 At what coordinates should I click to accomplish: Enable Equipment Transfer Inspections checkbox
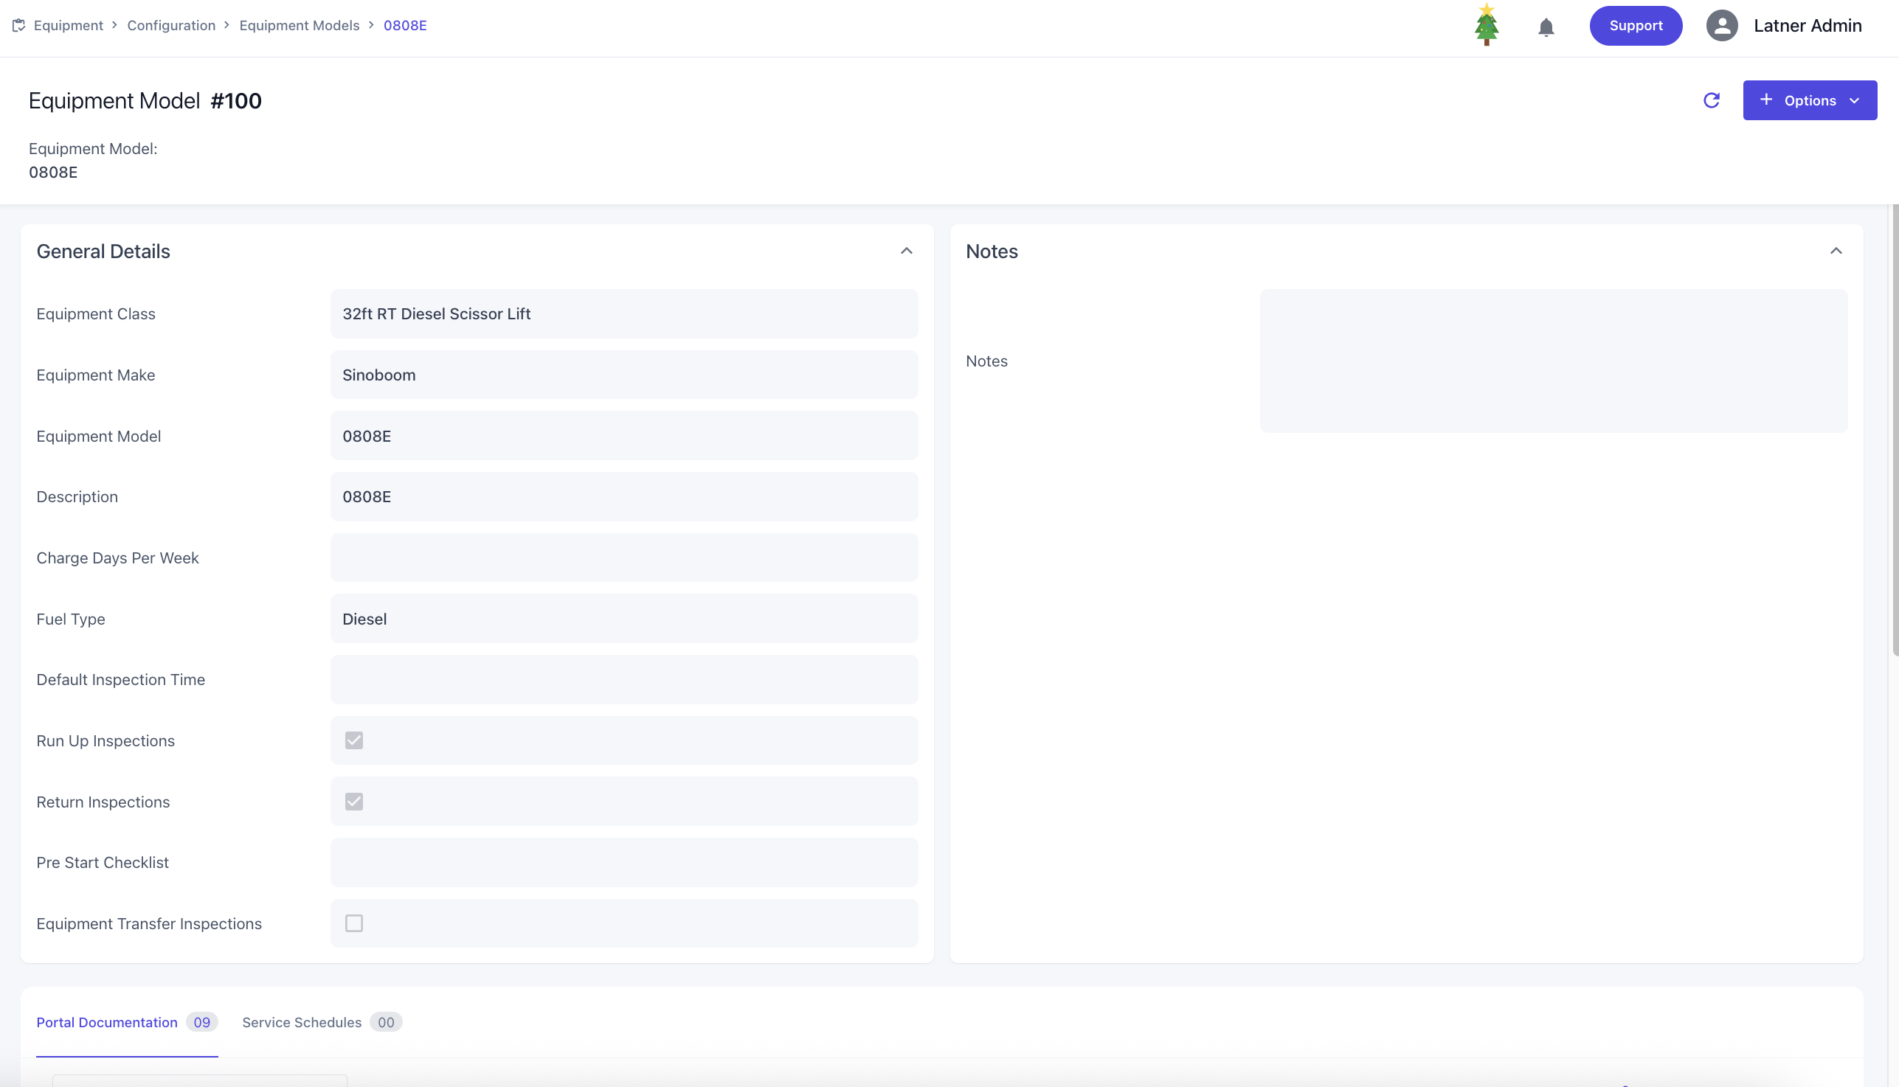[354, 923]
